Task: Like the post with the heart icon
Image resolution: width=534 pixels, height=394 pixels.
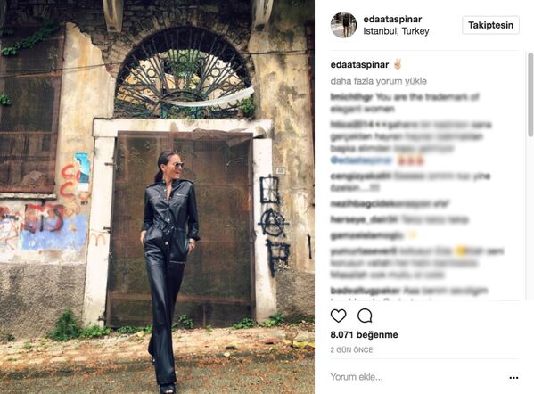Action: (338, 316)
